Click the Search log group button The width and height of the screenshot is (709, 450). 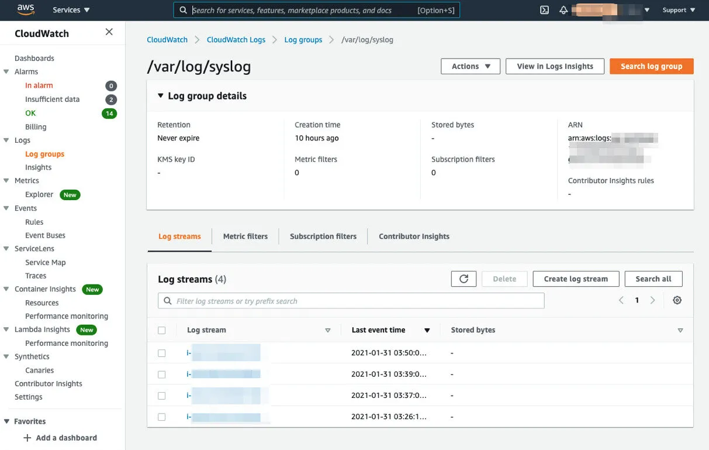point(651,67)
